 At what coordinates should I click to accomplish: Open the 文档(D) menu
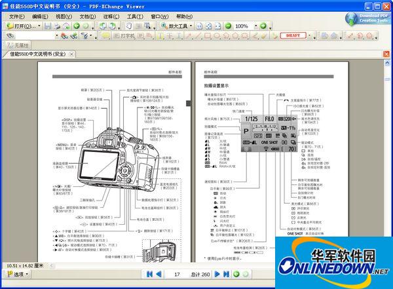pos(88,16)
